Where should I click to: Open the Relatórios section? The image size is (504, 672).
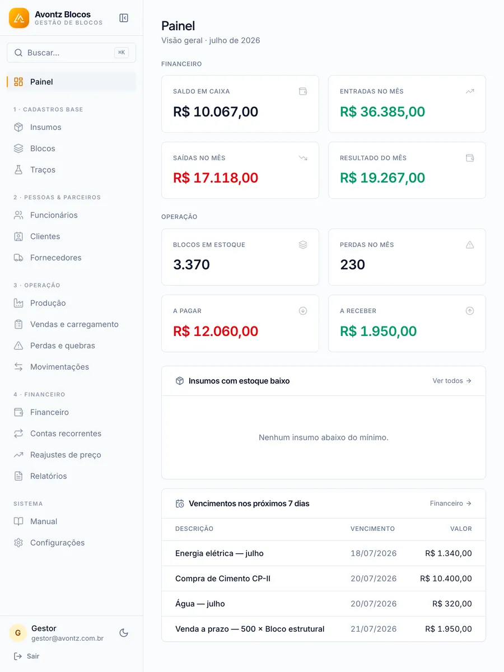point(71,476)
